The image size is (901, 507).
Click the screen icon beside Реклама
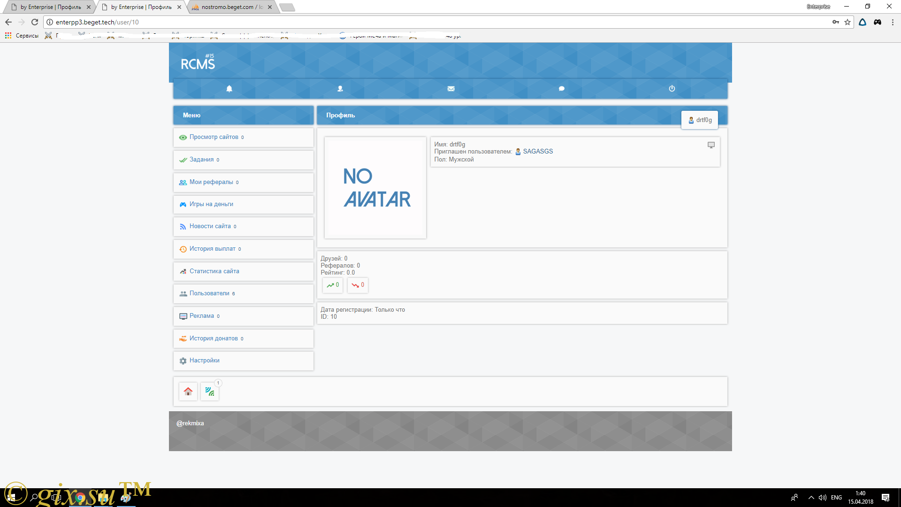(183, 316)
